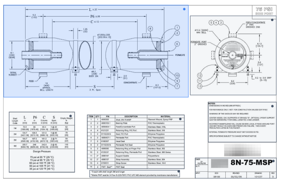Click the 'NOTES:' heading
This screenshot has height=184, width=281.
212,103
